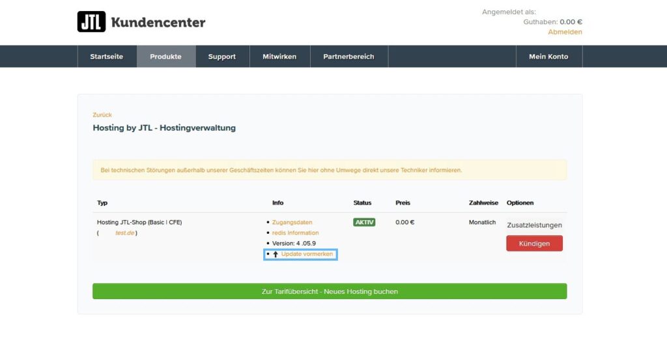667x357 pixels.
Task: Click the Zusatzleistungen option
Action: coord(534,225)
